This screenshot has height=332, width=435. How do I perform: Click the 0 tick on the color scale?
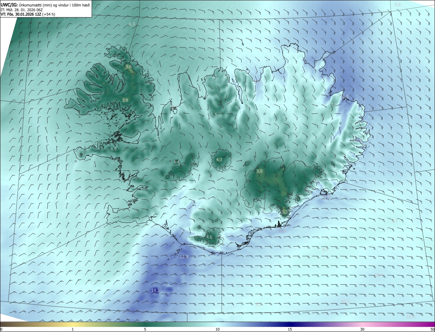click(x=1, y=329)
